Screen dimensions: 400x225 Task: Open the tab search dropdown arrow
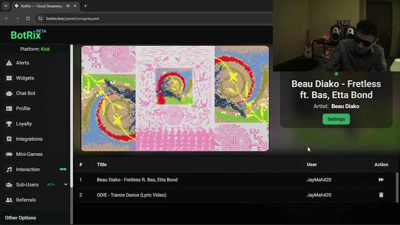pyautogui.click(x=6, y=6)
